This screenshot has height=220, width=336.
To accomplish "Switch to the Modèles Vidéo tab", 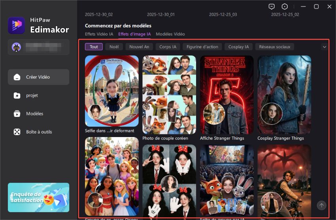I will (x=170, y=34).
